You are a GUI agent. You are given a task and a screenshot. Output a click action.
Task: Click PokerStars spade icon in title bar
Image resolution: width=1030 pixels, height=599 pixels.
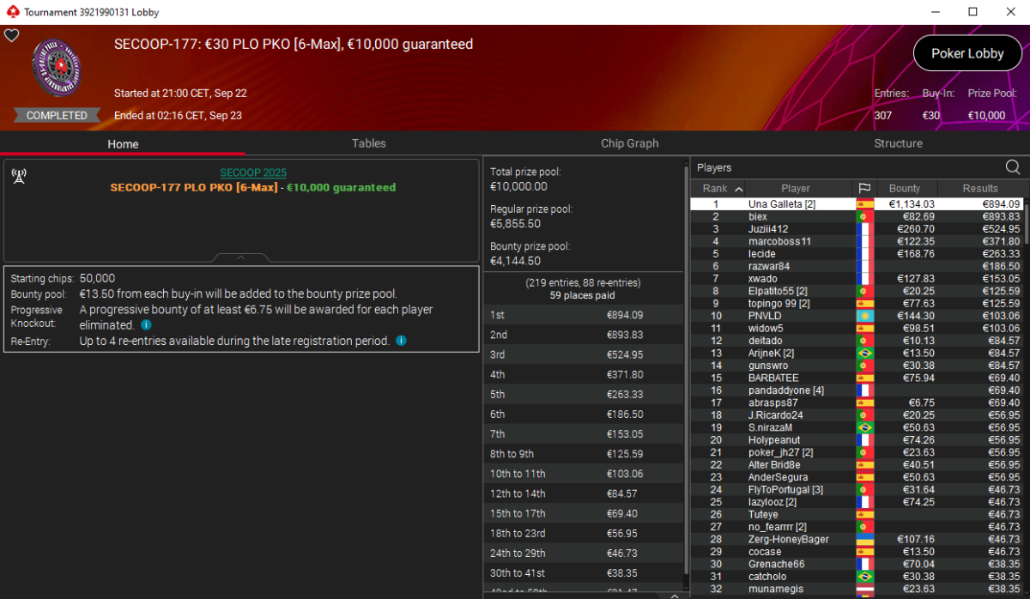[x=10, y=12]
